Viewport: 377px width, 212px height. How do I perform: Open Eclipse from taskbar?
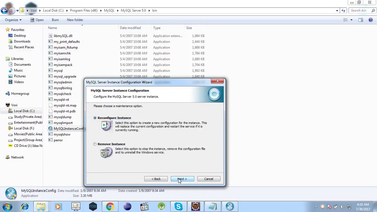127,207
